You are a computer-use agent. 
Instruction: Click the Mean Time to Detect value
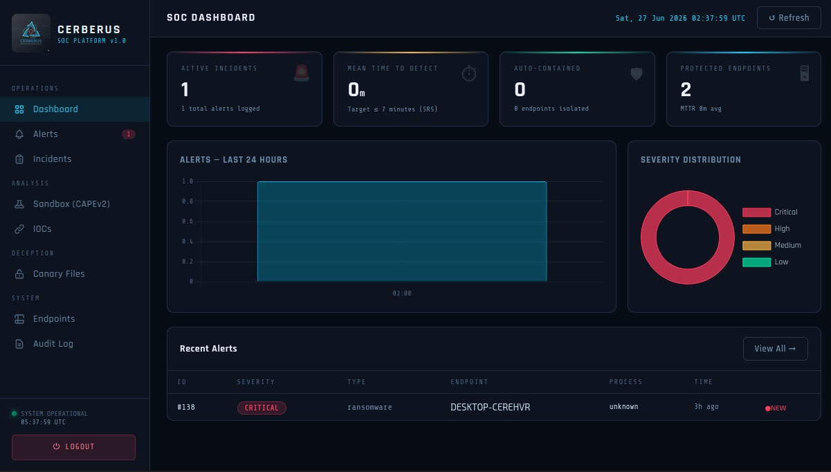click(356, 90)
